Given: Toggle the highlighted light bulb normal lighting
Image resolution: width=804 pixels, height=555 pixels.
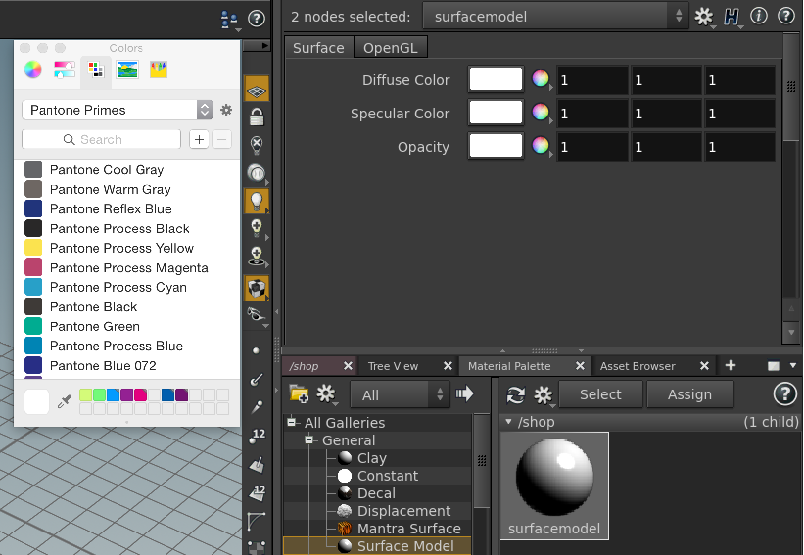Looking at the screenshot, I should coord(257,201).
